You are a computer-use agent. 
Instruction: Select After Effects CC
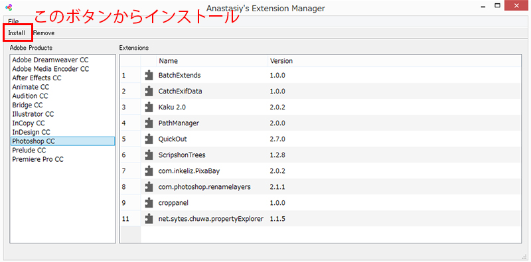[x=37, y=78]
